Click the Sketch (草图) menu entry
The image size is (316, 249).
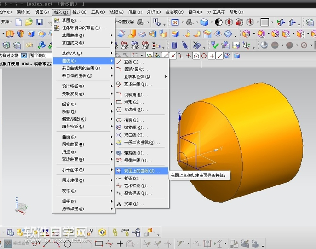(71, 21)
